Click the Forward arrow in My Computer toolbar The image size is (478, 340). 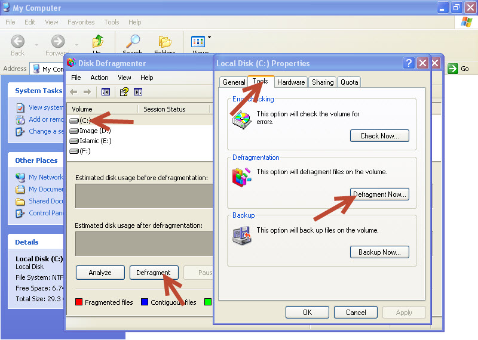point(57,41)
